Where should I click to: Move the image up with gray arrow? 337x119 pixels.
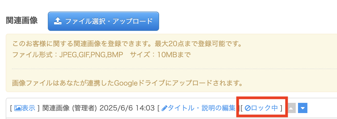[292, 108]
